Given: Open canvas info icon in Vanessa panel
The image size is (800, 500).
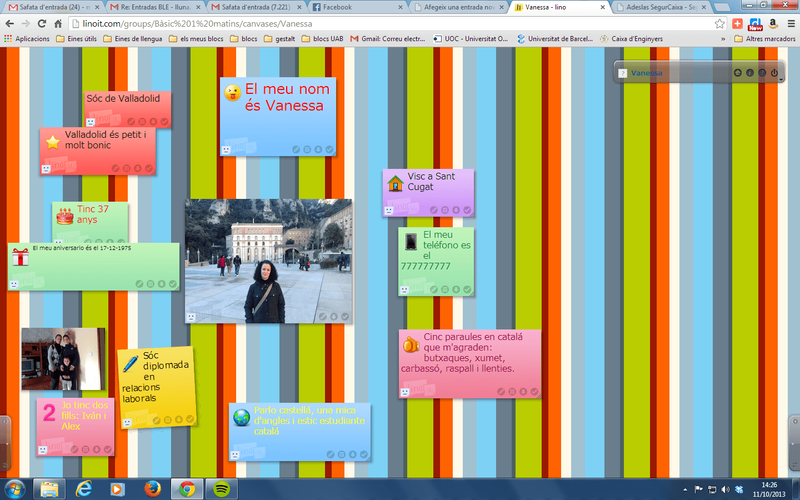Looking at the screenshot, I should [750, 73].
